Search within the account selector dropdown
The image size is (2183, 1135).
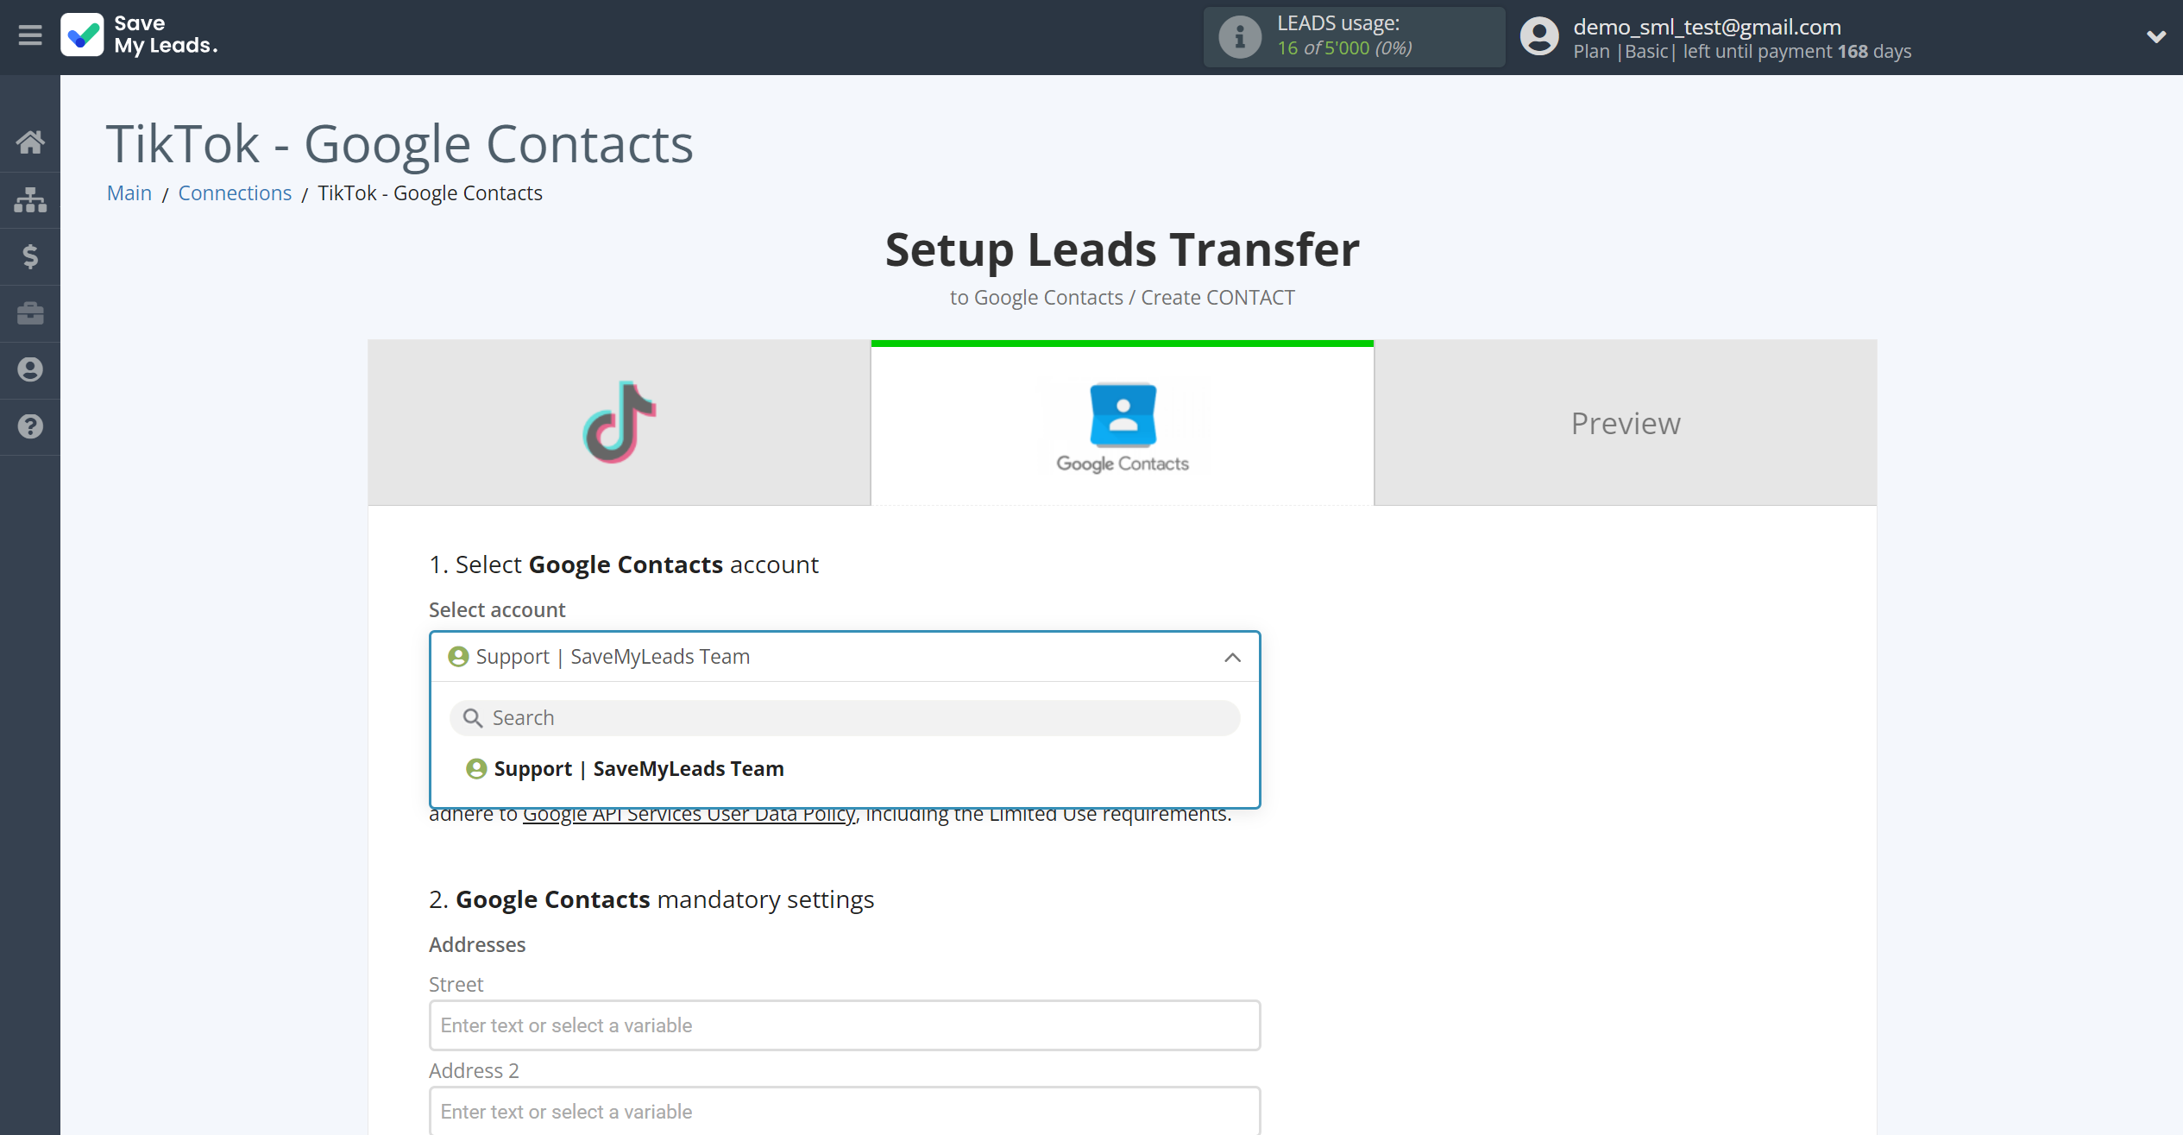pyautogui.click(x=845, y=716)
